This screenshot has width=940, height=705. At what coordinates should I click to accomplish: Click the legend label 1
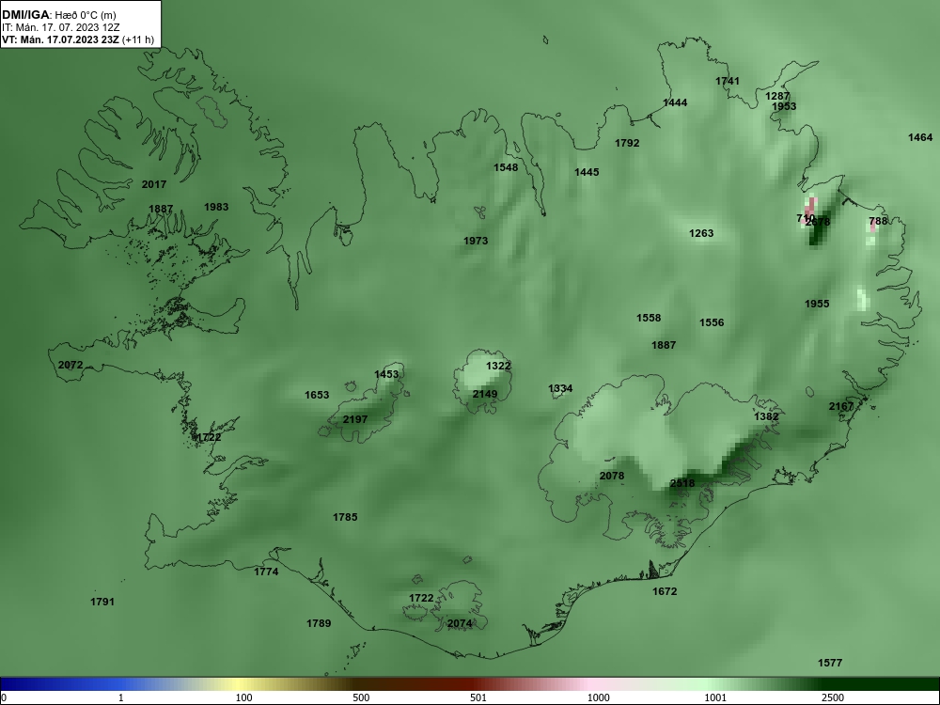121,697
